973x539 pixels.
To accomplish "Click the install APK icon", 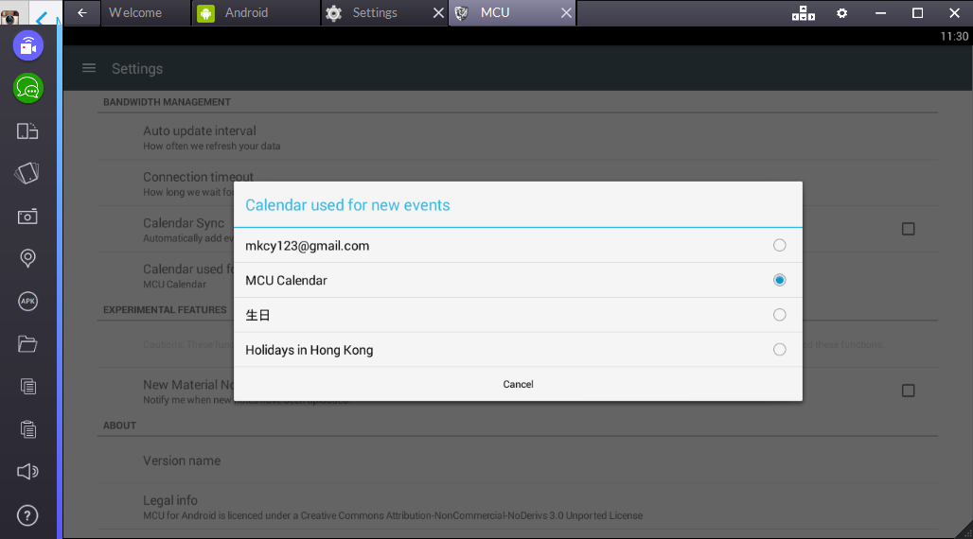I will tap(27, 302).
